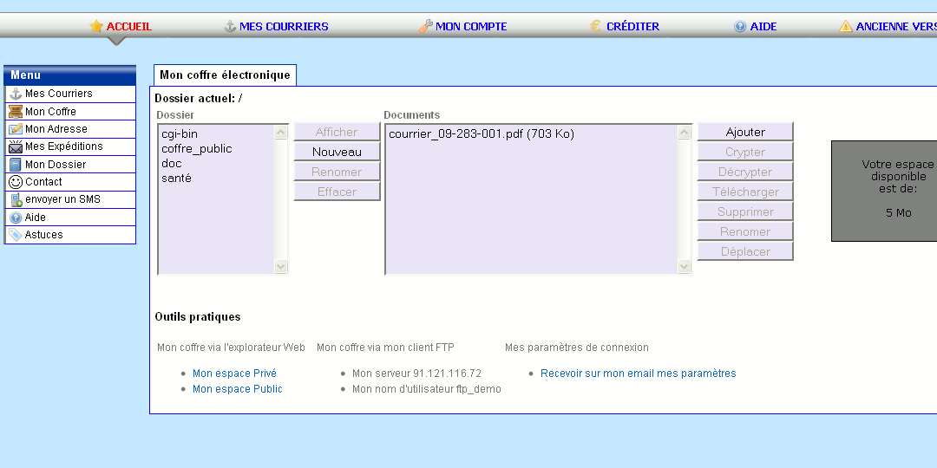The width and height of the screenshot is (937, 468).
Task: Click the Afficher folder button
Action: click(x=337, y=132)
